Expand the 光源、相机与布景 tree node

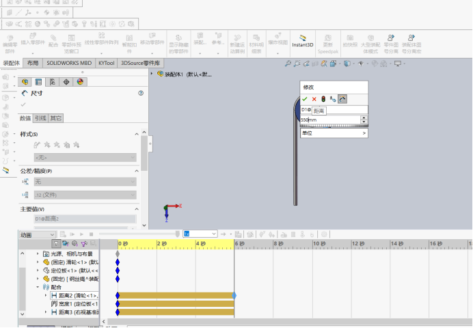point(38,254)
